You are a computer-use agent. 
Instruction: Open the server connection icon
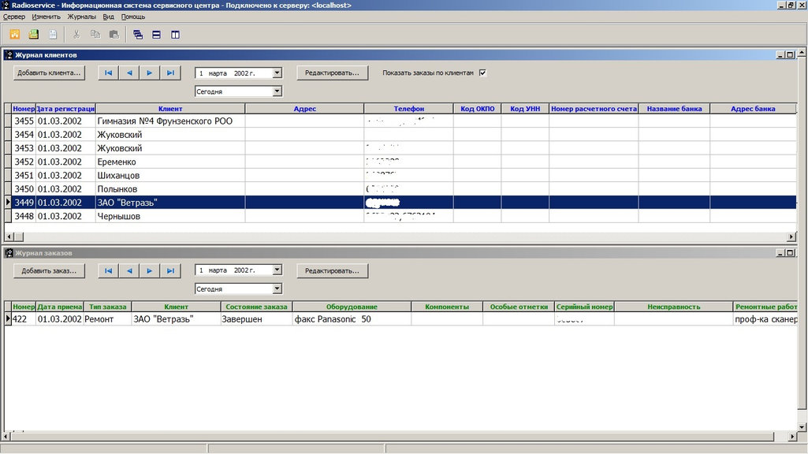click(14, 34)
